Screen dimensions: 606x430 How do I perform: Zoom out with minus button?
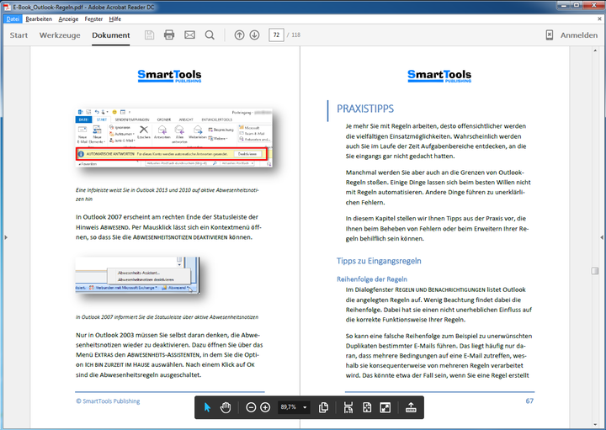coord(251,407)
